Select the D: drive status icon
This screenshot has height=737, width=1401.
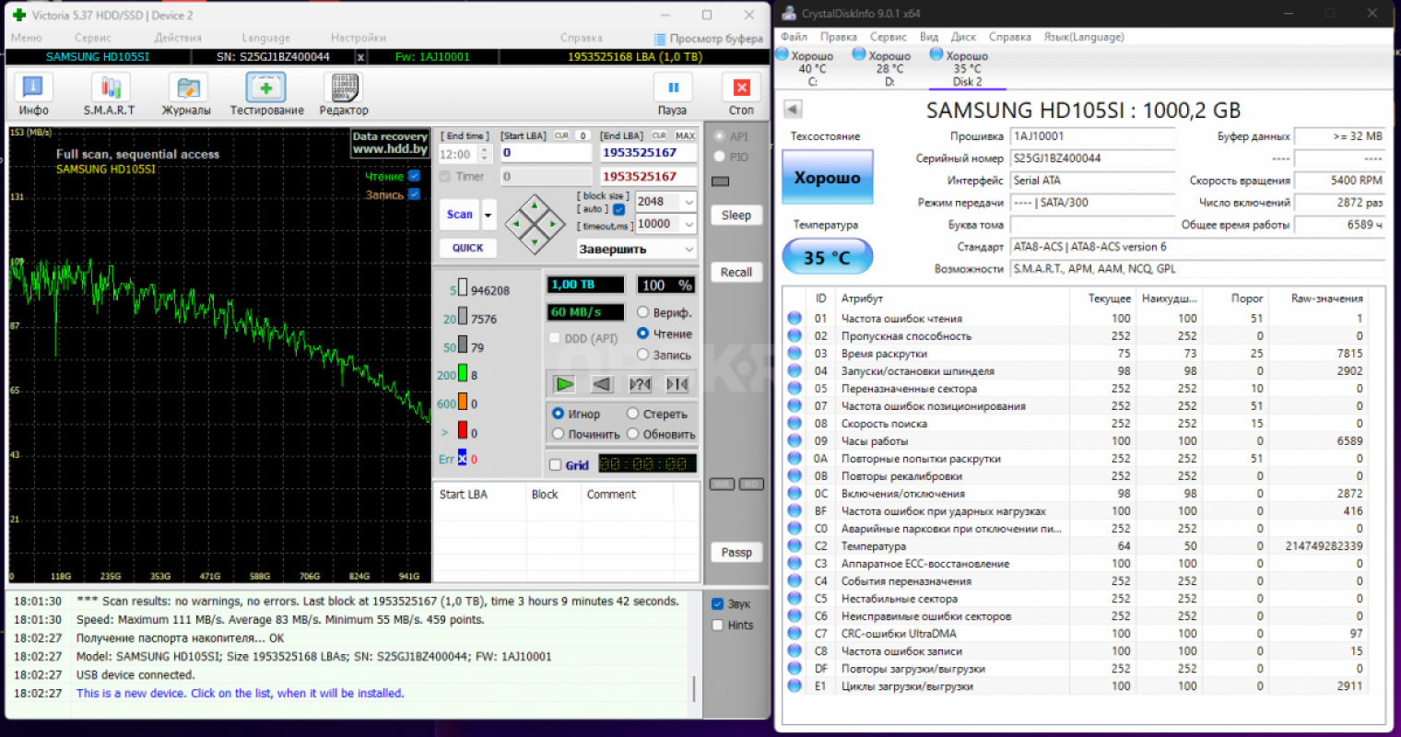point(859,55)
